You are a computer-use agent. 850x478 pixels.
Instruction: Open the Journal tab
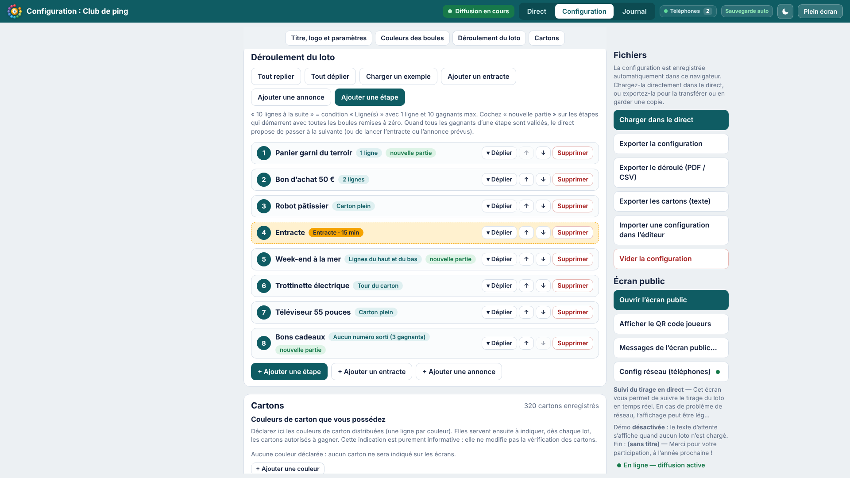click(x=634, y=12)
